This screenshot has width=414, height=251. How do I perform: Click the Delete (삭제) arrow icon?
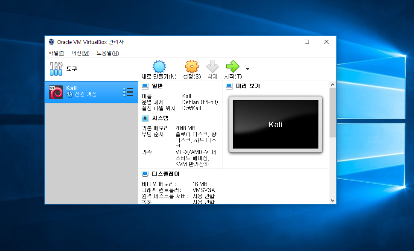point(212,66)
